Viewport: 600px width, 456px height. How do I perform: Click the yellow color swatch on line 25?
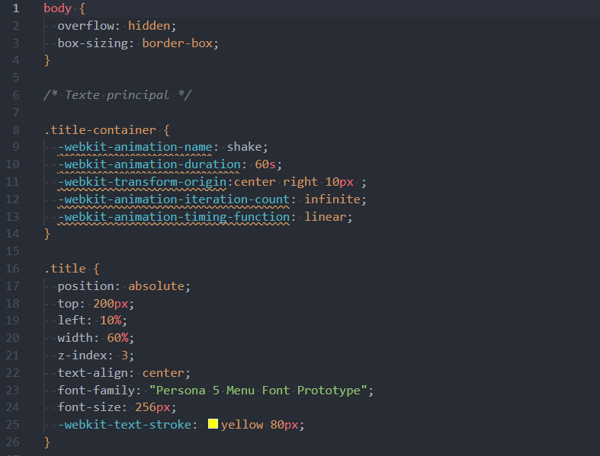pyautogui.click(x=213, y=424)
